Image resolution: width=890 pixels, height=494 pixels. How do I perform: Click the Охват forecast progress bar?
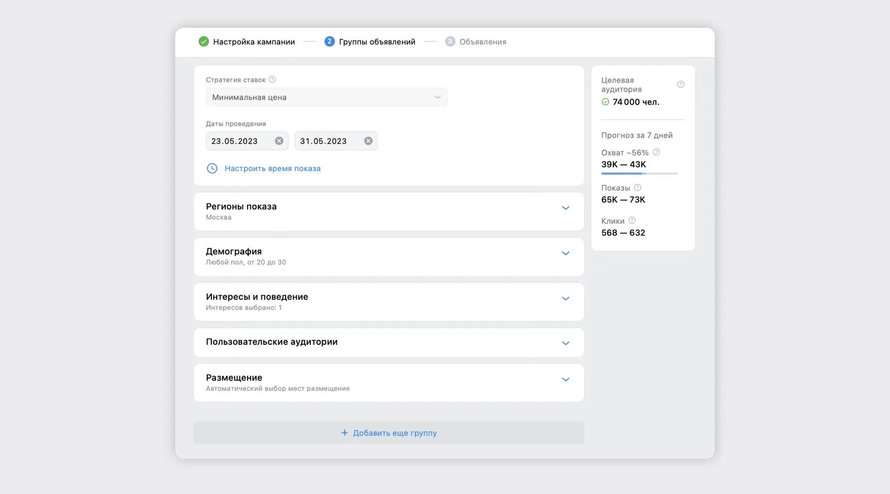(639, 174)
